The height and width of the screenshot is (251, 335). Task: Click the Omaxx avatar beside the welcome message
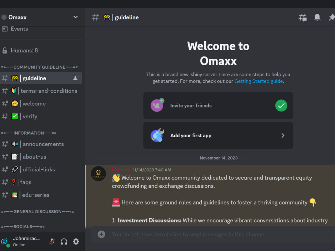click(x=98, y=174)
